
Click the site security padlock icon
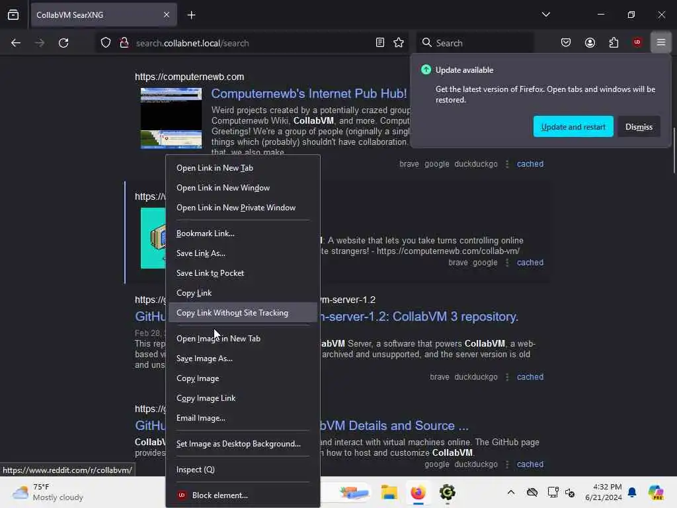point(124,43)
